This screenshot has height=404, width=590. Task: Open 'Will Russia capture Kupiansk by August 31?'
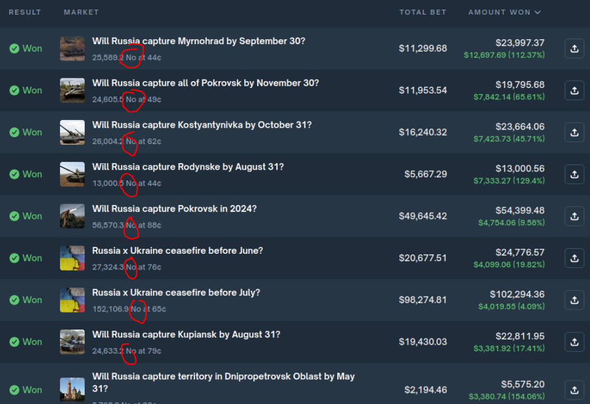pyautogui.click(x=186, y=335)
